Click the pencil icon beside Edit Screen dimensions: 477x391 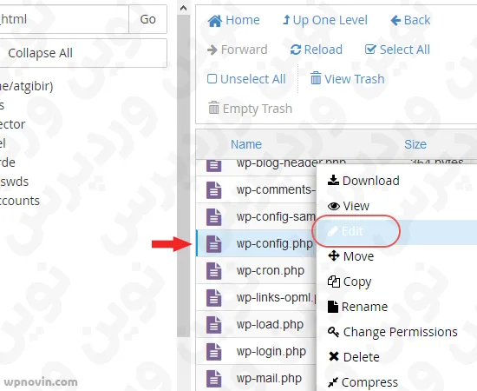[333, 231]
